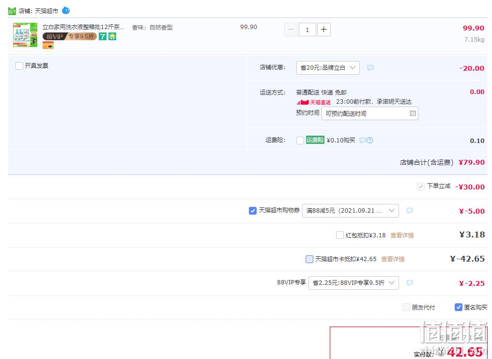Click the 0.10 insurance fee amount

(x=477, y=141)
